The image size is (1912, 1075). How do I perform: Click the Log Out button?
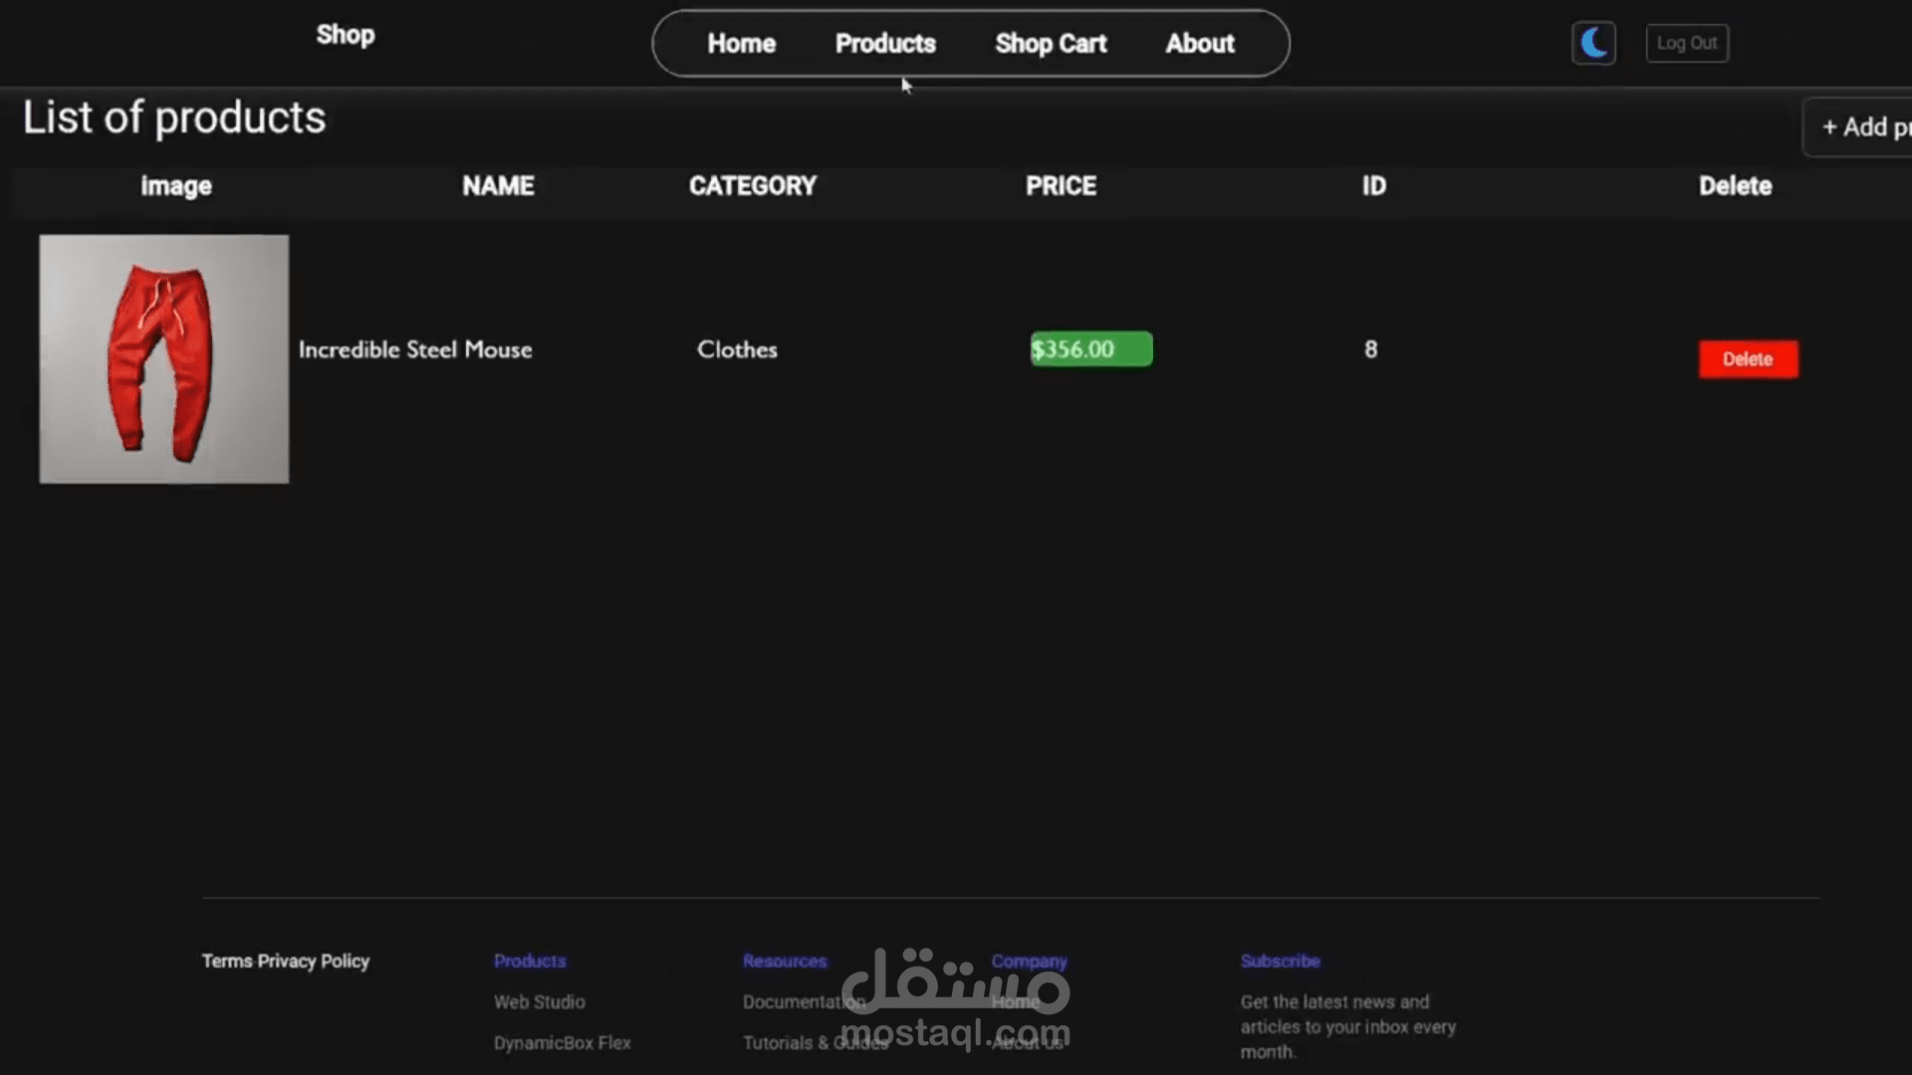click(x=1687, y=44)
